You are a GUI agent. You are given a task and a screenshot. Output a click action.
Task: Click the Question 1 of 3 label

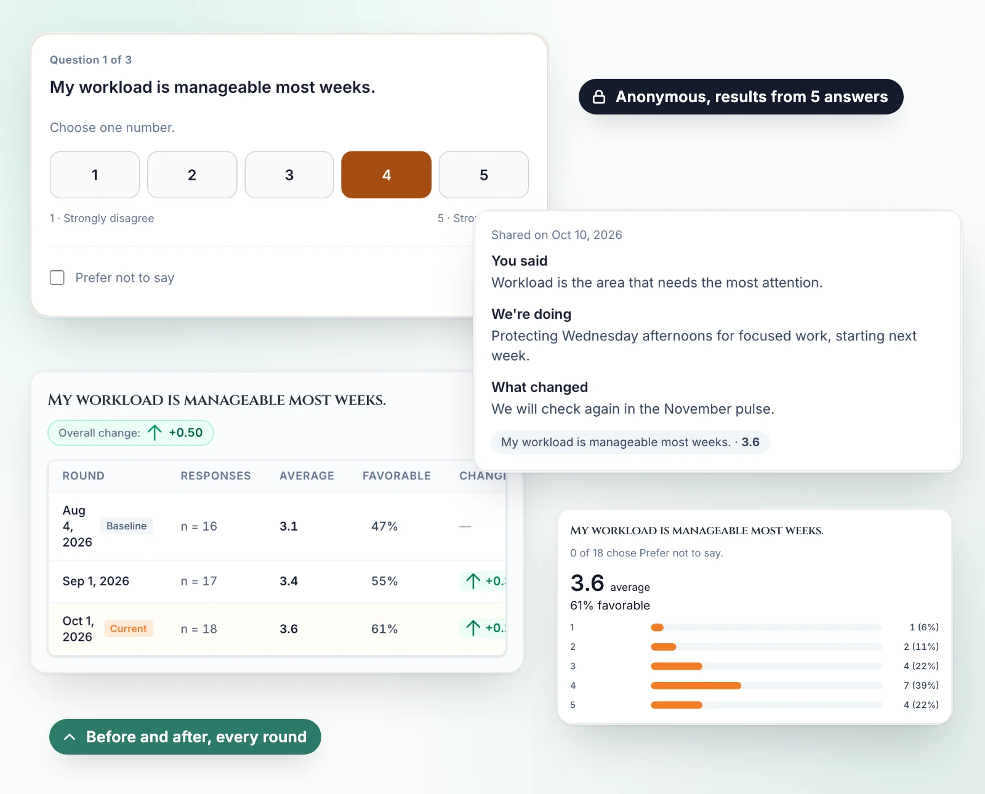(x=90, y=60)
